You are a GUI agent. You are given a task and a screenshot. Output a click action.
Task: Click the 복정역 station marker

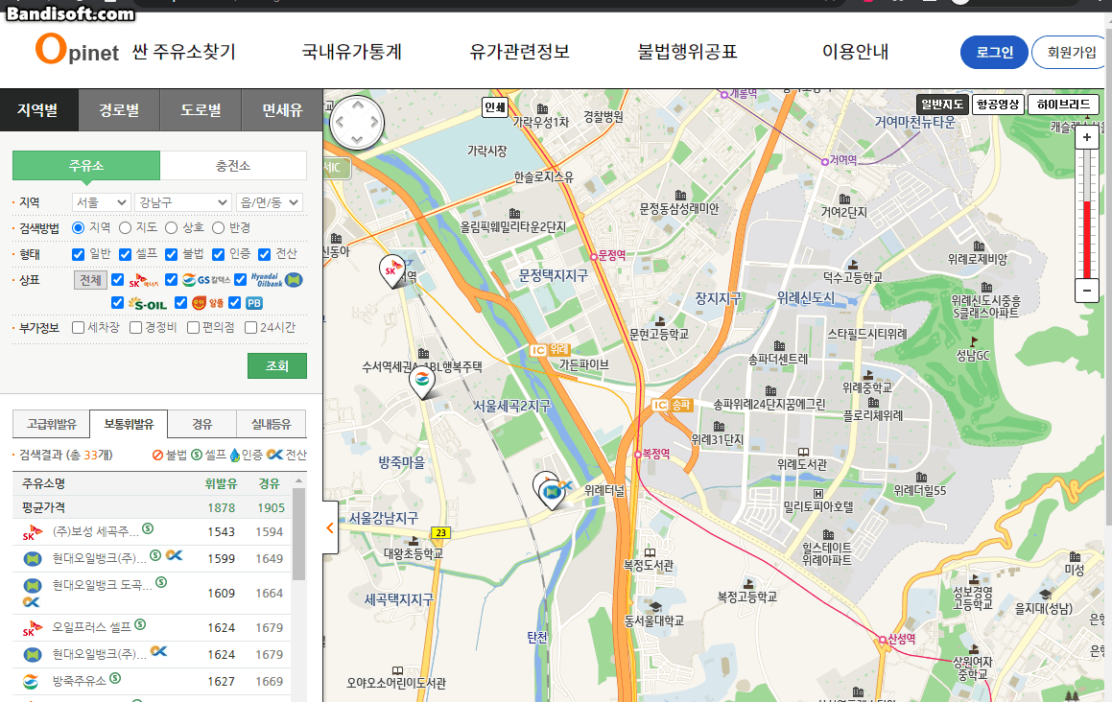coord(638,455)
